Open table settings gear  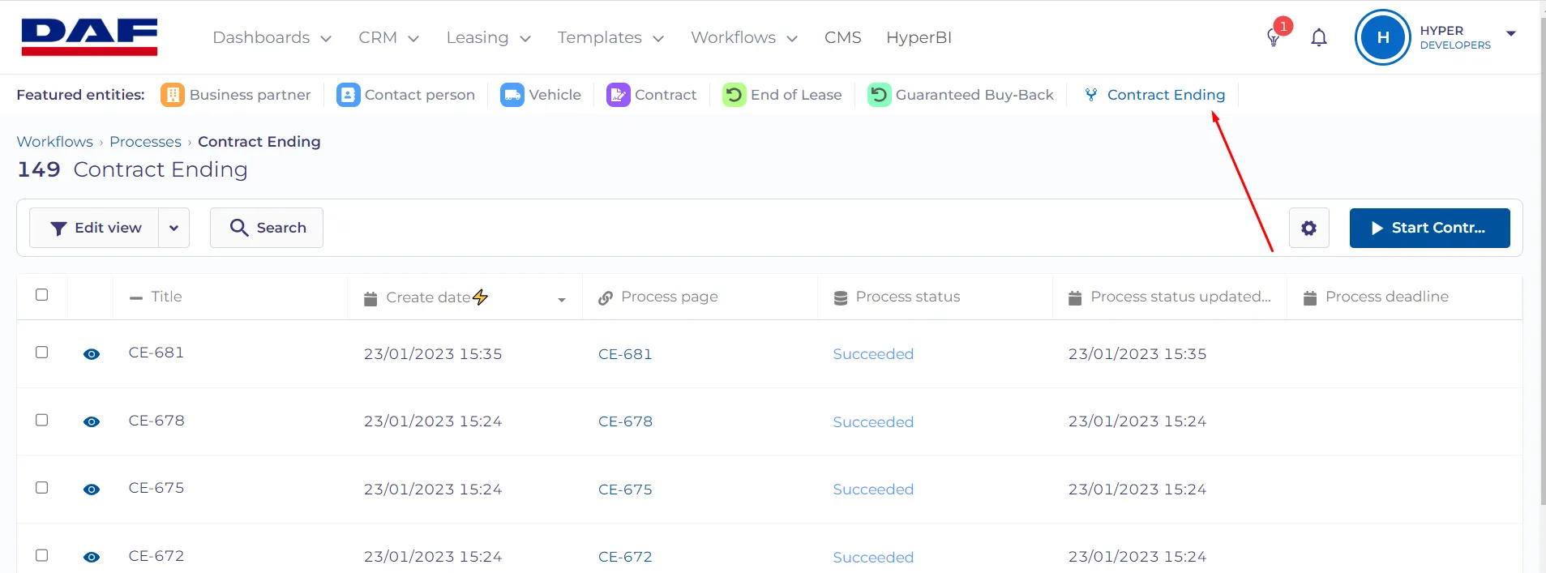pos(1308,228)
